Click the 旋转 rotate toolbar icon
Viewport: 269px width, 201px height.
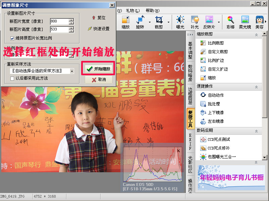[140, 22]
